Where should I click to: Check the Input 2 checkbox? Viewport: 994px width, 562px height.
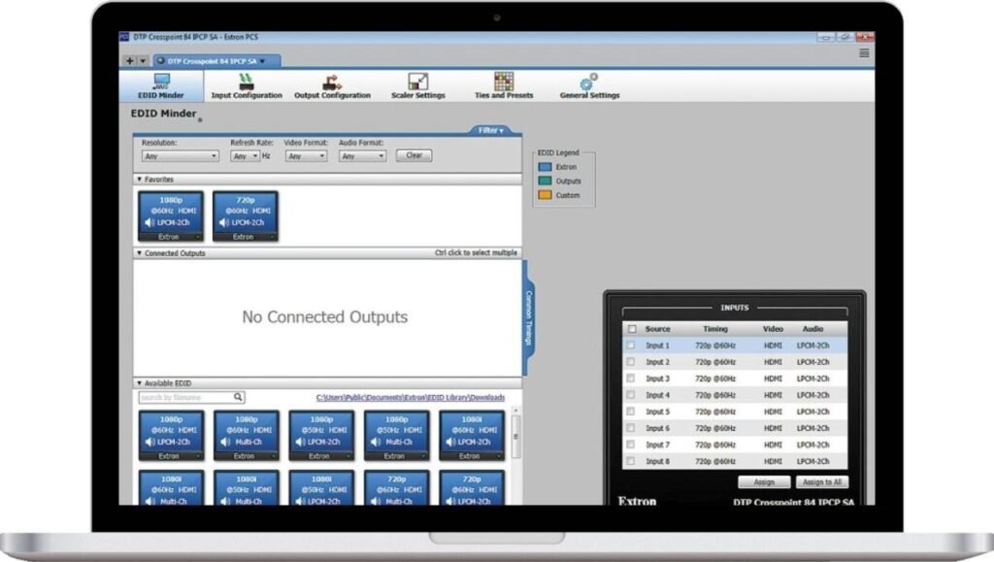pos(630,362)
